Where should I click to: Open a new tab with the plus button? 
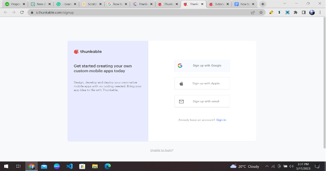point(263,4)
